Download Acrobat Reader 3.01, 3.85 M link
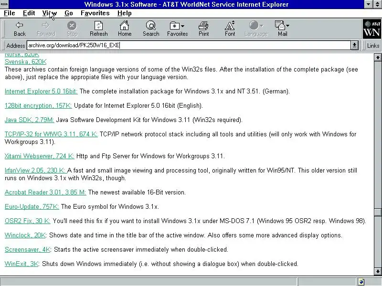 (x=45, y=193)
